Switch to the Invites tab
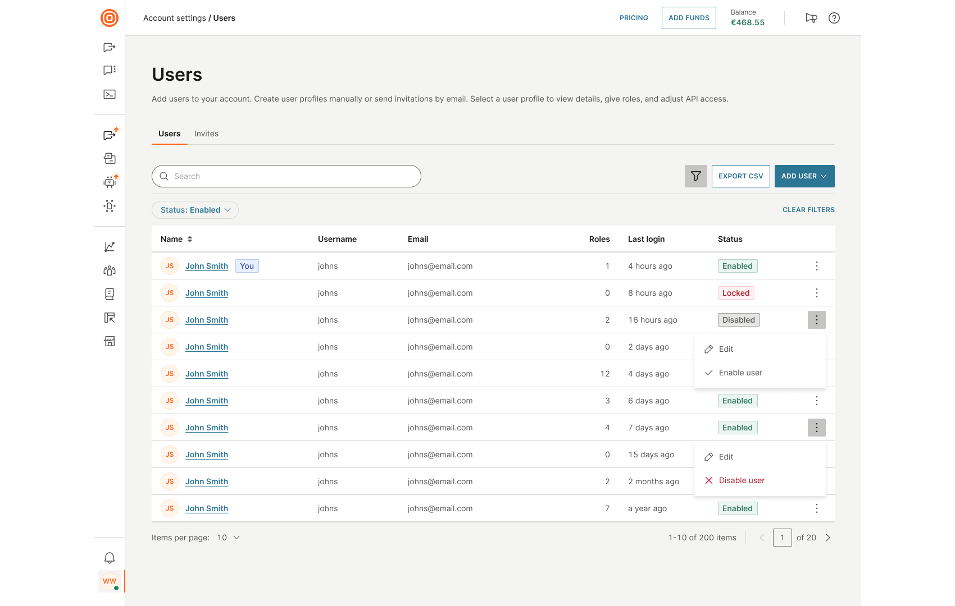 pyautogui.click(x=206, y=134)
